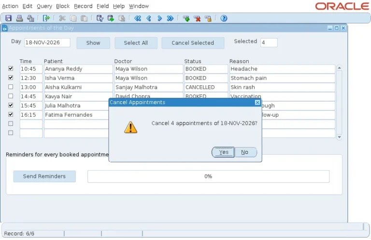Screen dimensions: 371x240
Task: Open the Edit menu
Action: [x=28, y=6]
